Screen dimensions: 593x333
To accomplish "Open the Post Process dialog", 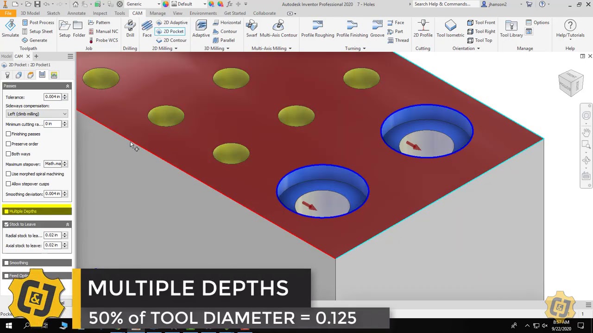I will pyautogui.click(x=38, y=23).
